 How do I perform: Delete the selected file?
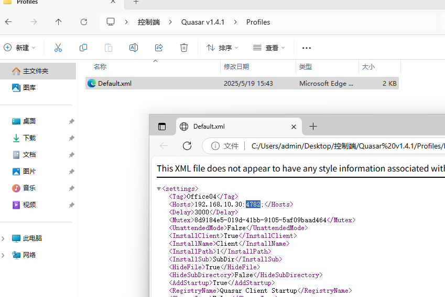pos(184,48)
